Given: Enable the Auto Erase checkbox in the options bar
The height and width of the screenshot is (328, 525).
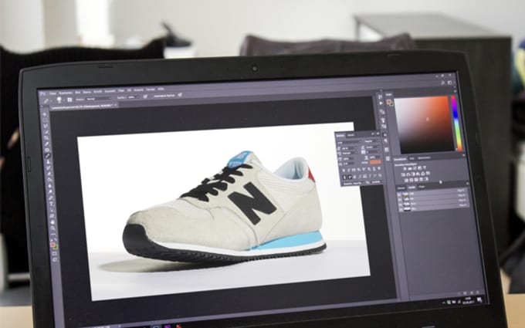Looking at the screenshot, I should tap(151, 96).
